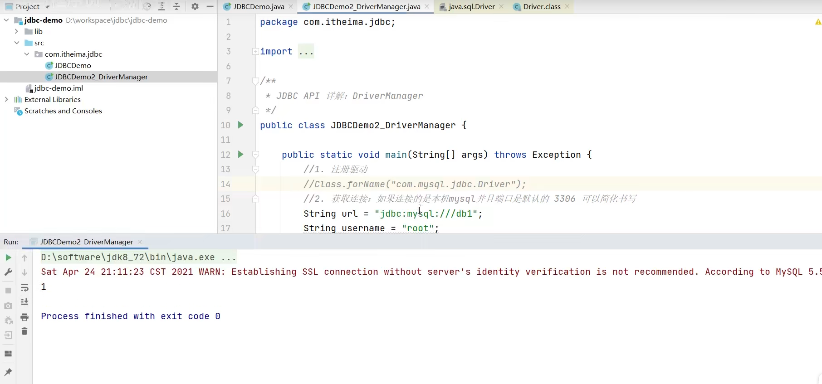Click the commented Class.forName line
Viewport: 822px width, 384px height.
[415, 184]
